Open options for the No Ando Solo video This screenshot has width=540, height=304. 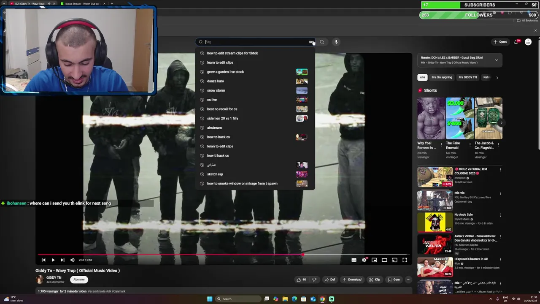click(501, 215)
